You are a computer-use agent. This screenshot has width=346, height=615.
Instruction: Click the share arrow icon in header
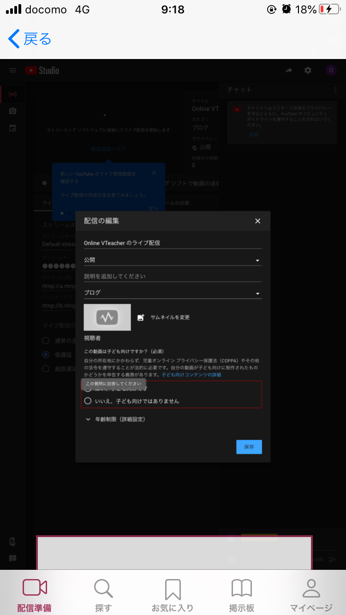(289, 71)
